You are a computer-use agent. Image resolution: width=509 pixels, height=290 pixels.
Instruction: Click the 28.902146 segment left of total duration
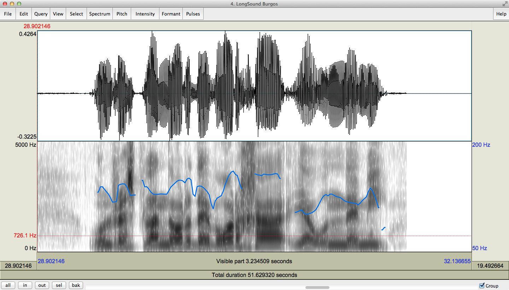tap(18, 266)
